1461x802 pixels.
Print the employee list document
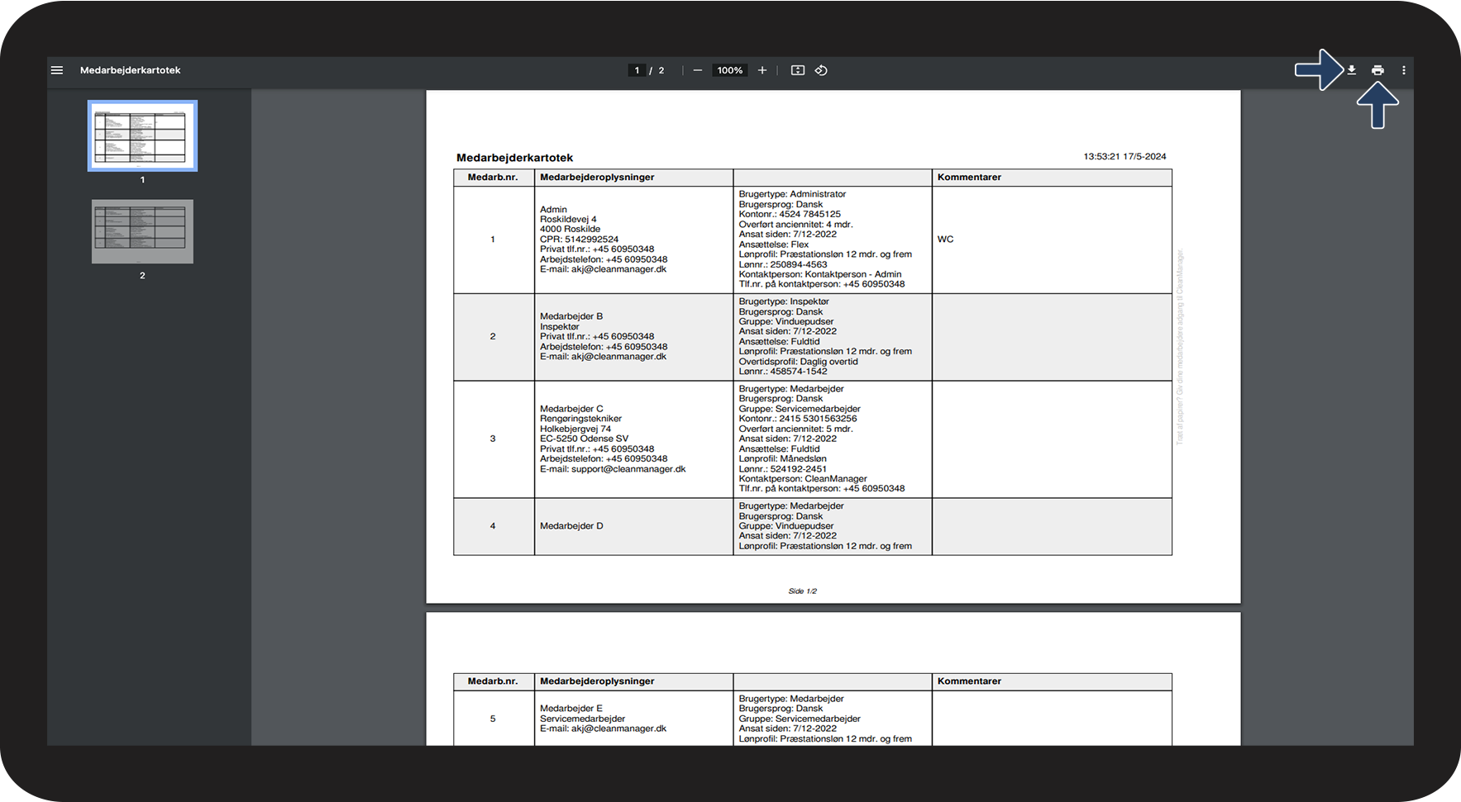1377,70
